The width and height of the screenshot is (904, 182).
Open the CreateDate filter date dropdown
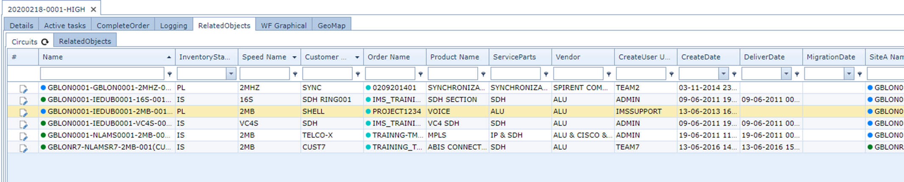723,74
